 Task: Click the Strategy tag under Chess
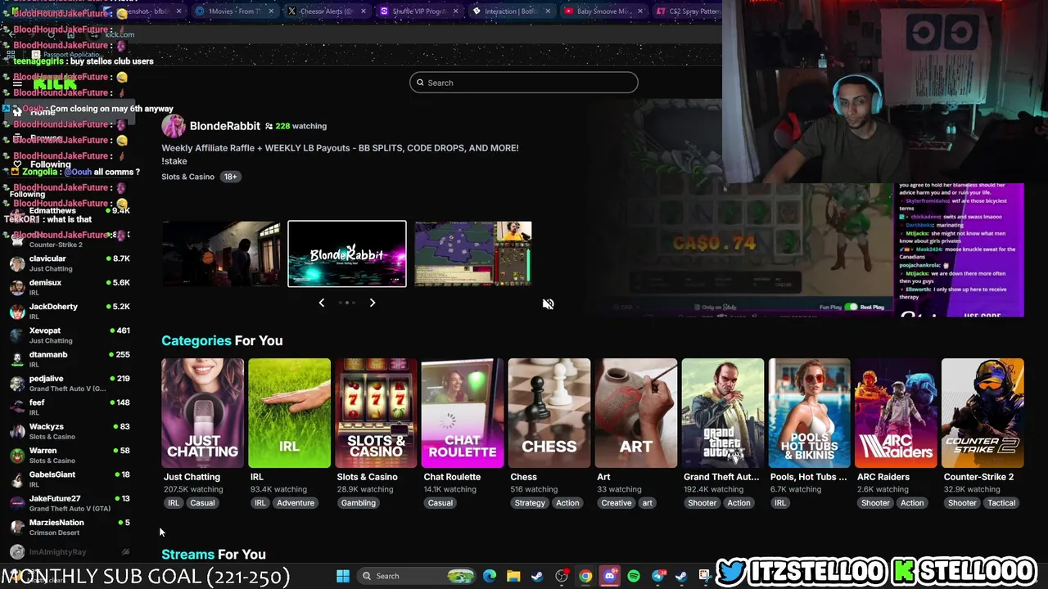click(x=530, y=503)
